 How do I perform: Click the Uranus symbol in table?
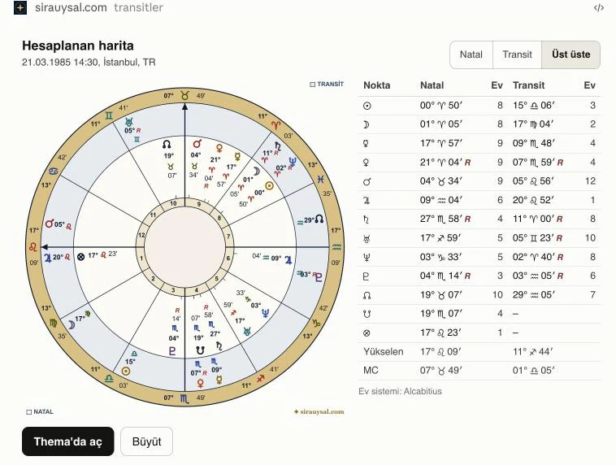[x=367, y=238]
